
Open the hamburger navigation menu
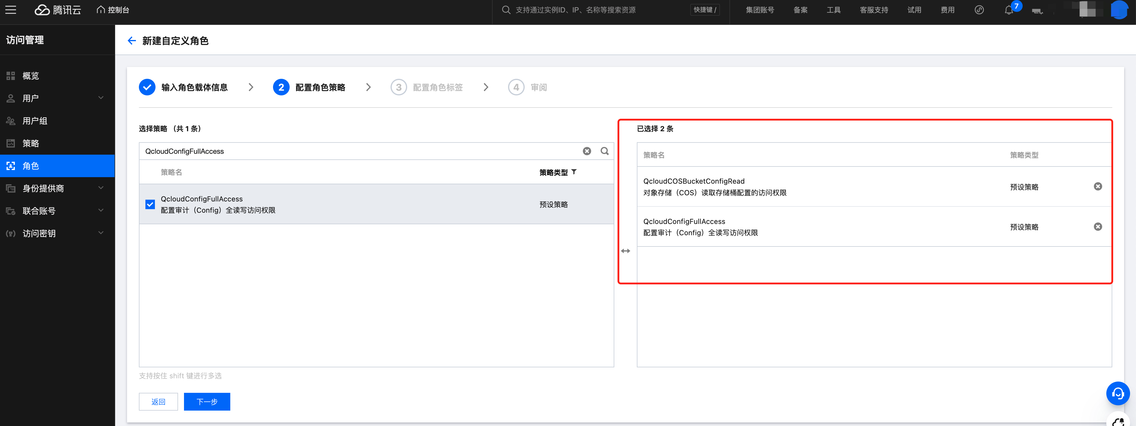[x=11, y=10]
